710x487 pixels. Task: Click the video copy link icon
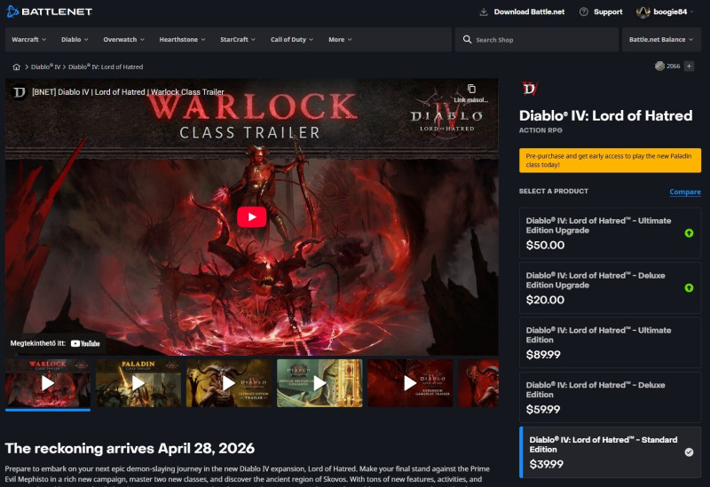coord(471,89)
